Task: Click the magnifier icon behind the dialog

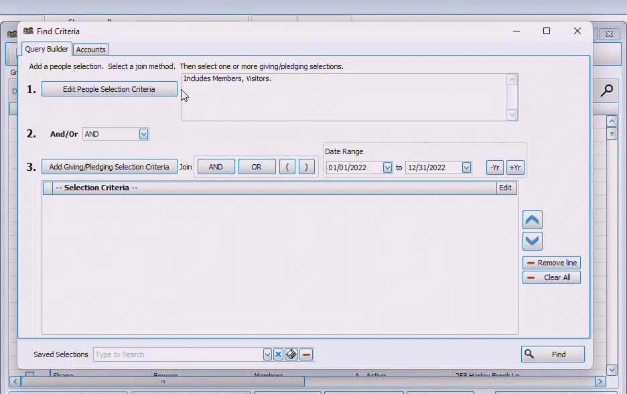Action: click(x=606, y=90)
